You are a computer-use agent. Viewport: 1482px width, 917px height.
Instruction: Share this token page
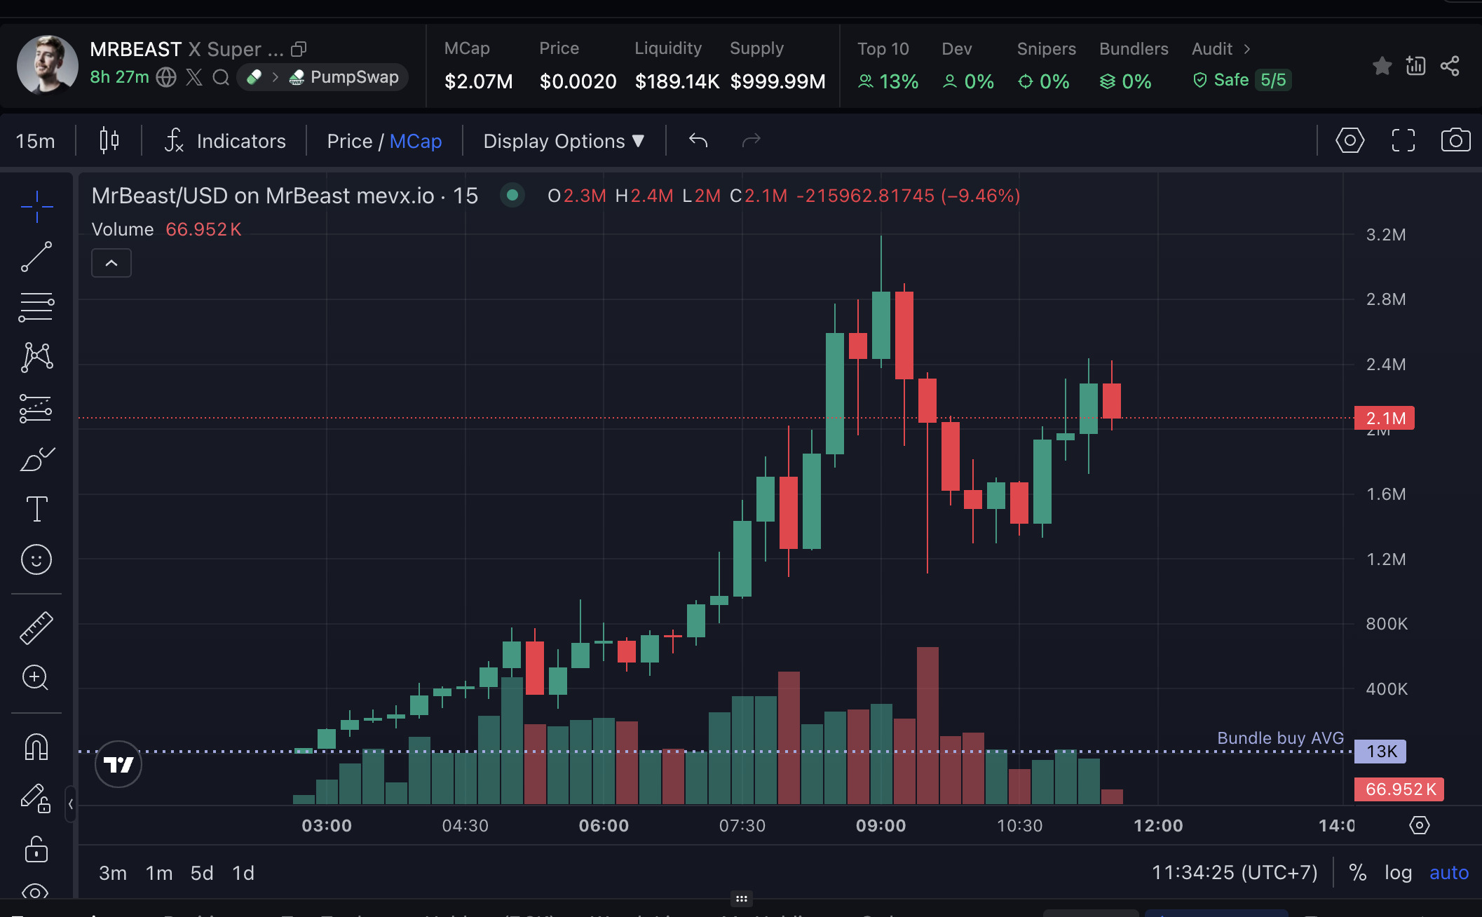pyautogui.click(x=1450, y=66)
